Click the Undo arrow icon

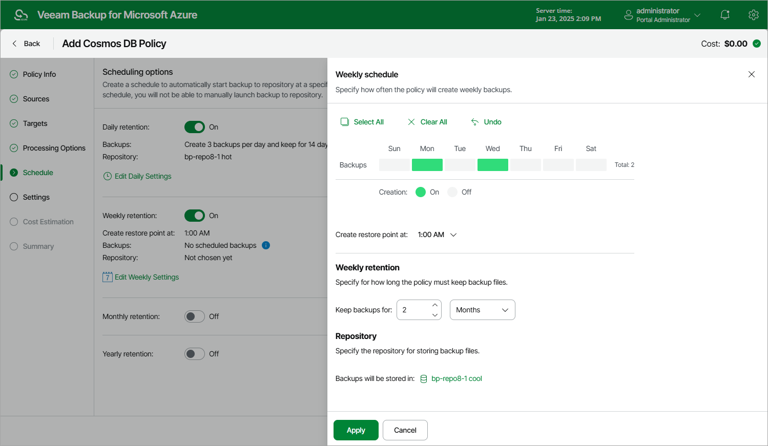[475, 122]
